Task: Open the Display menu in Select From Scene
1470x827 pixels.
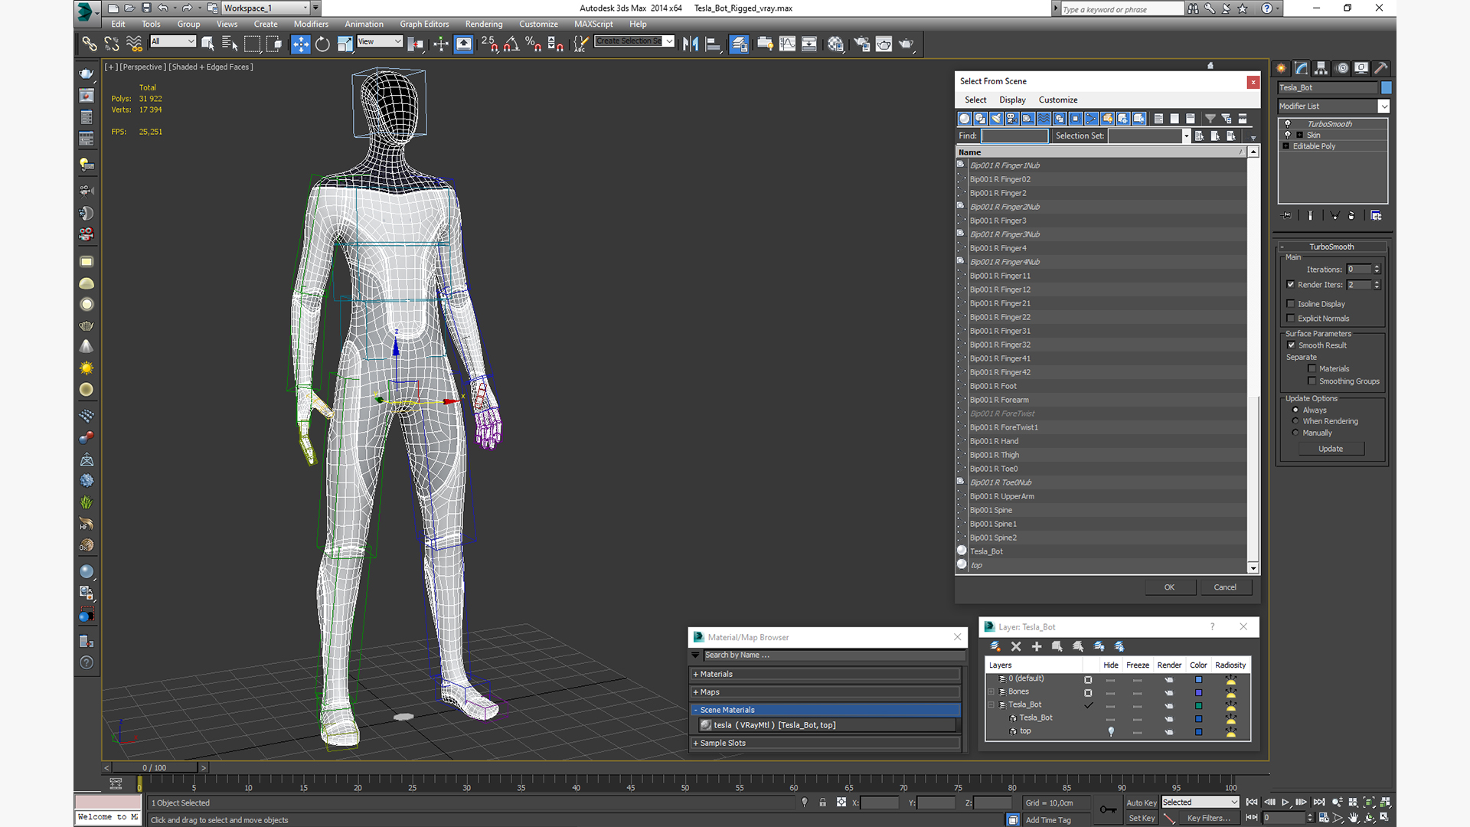Action: tap(1012, 100)
